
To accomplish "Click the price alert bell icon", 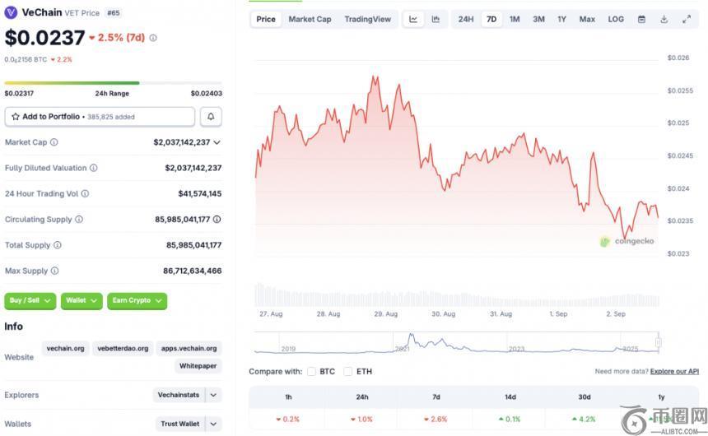I will point(211,117).
